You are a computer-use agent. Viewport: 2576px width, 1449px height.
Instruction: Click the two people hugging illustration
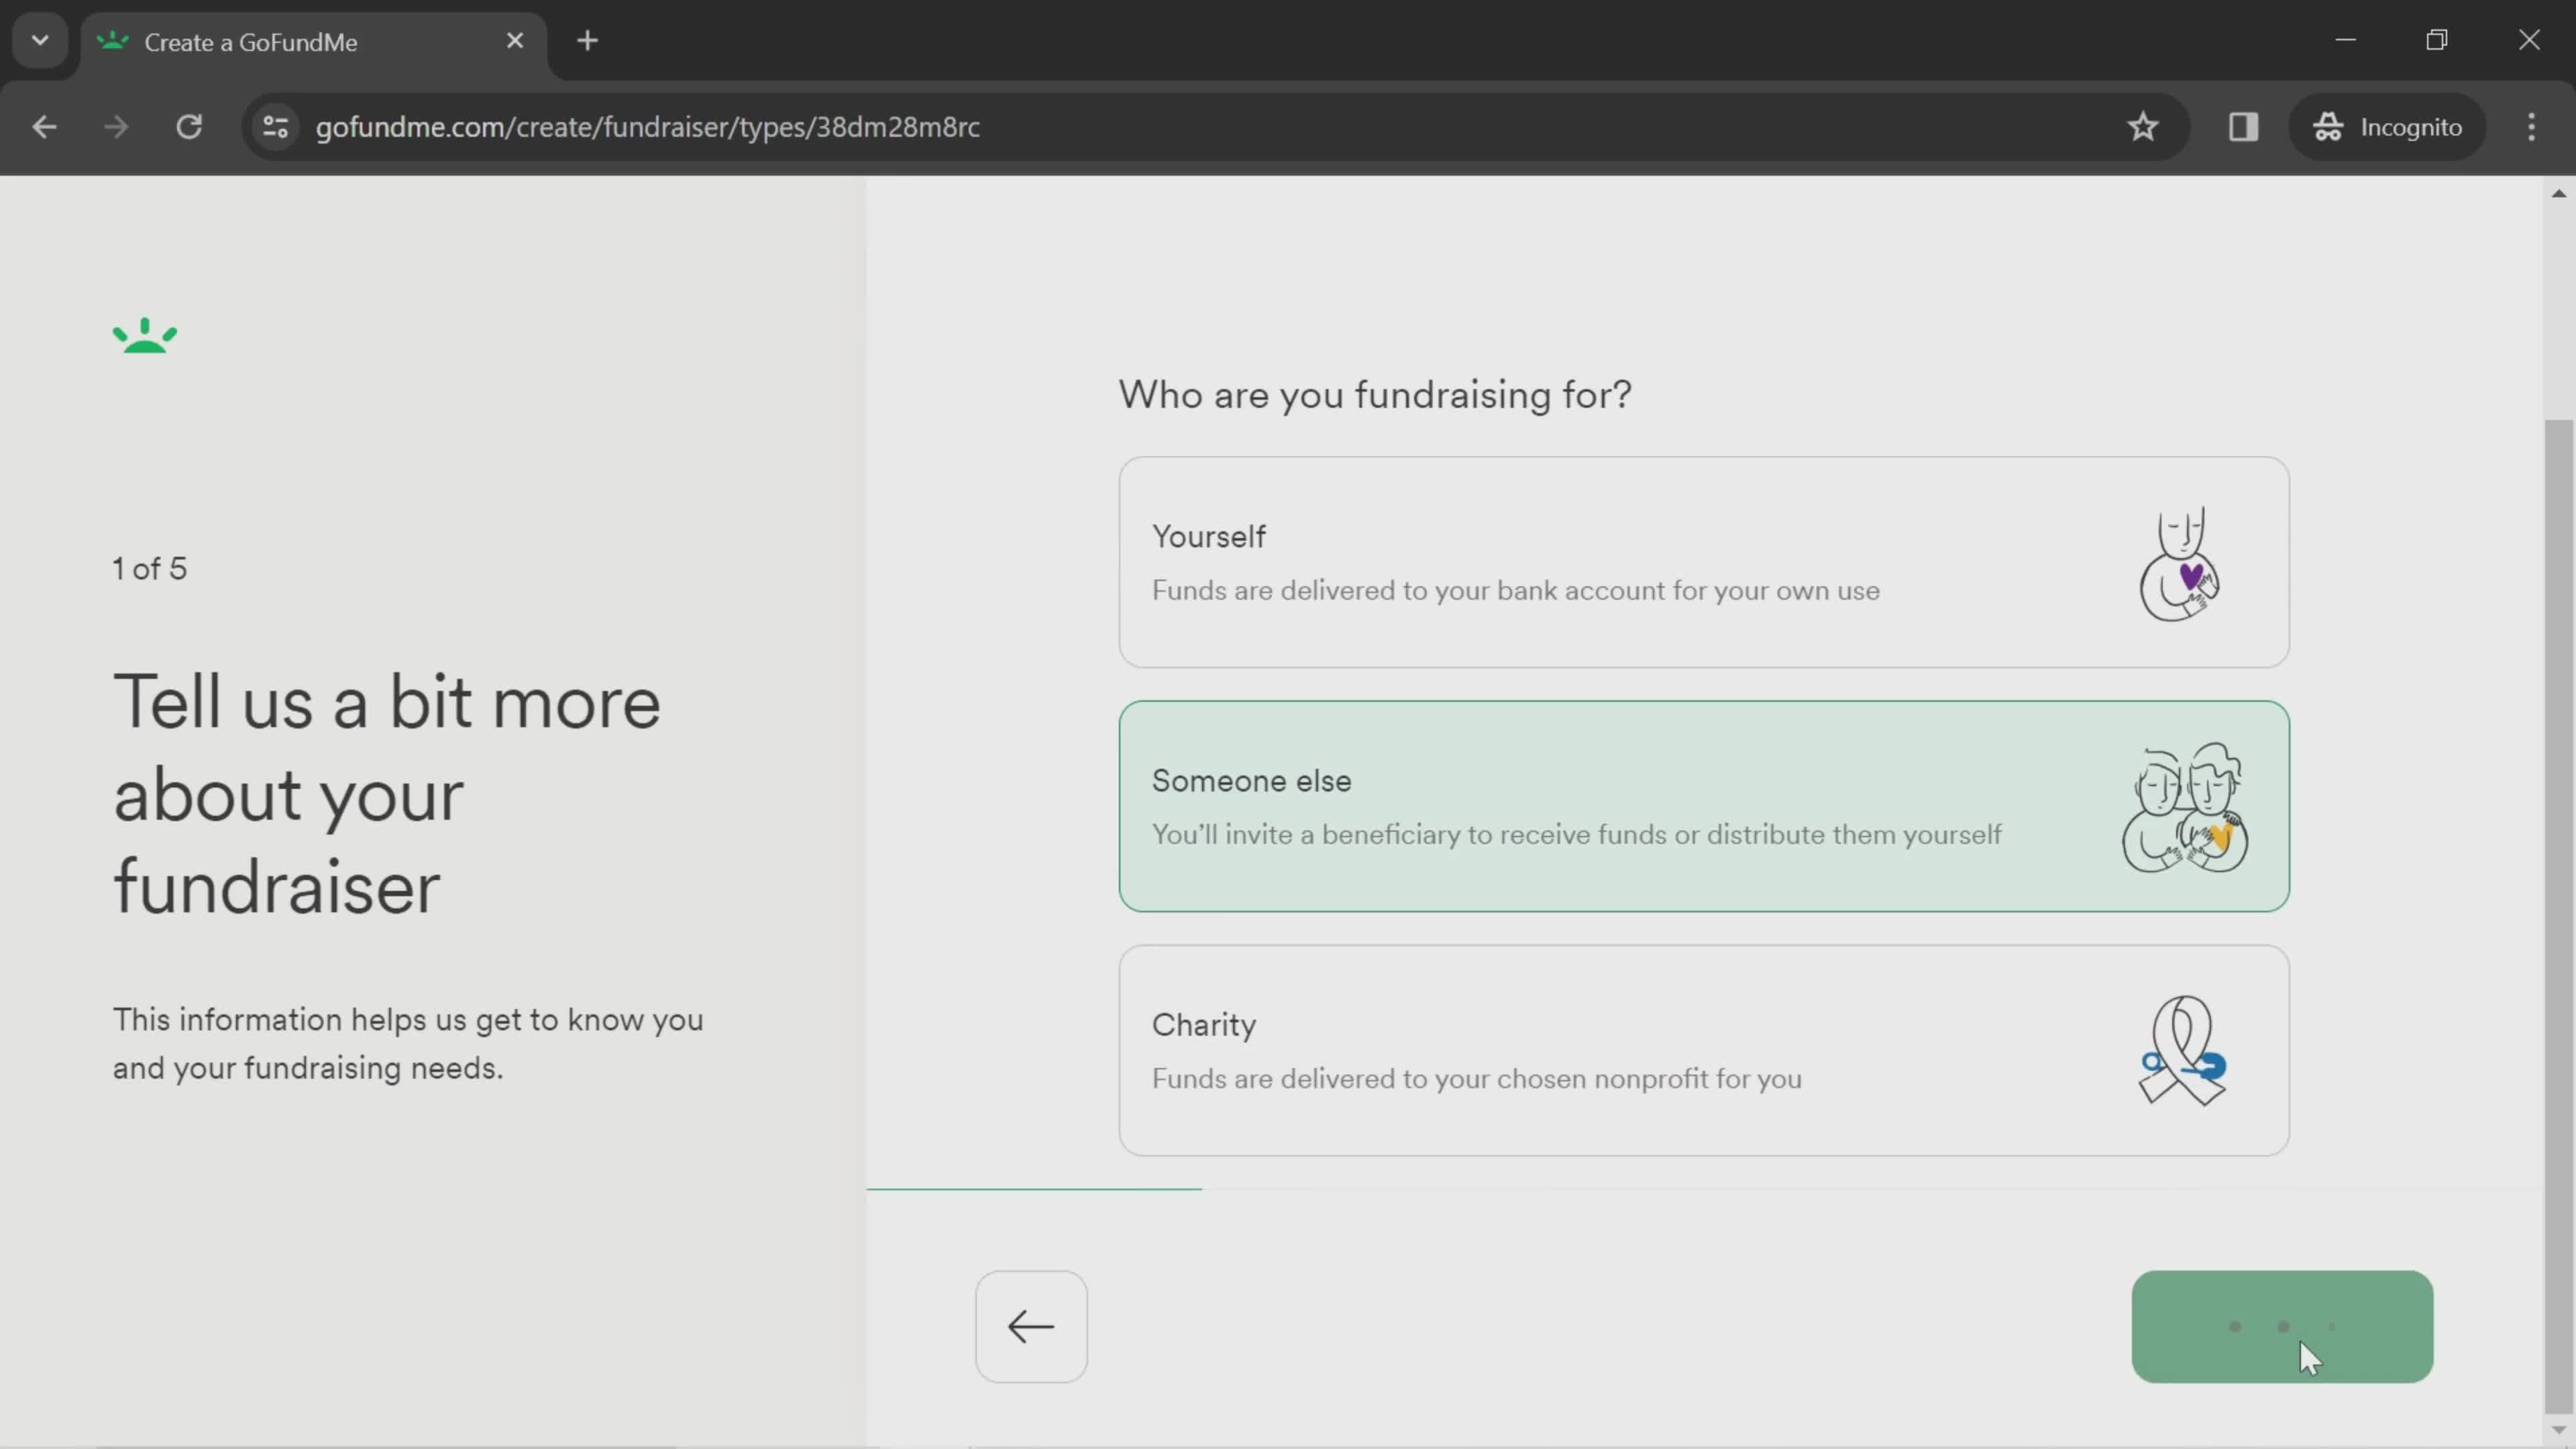[2184, 808]
